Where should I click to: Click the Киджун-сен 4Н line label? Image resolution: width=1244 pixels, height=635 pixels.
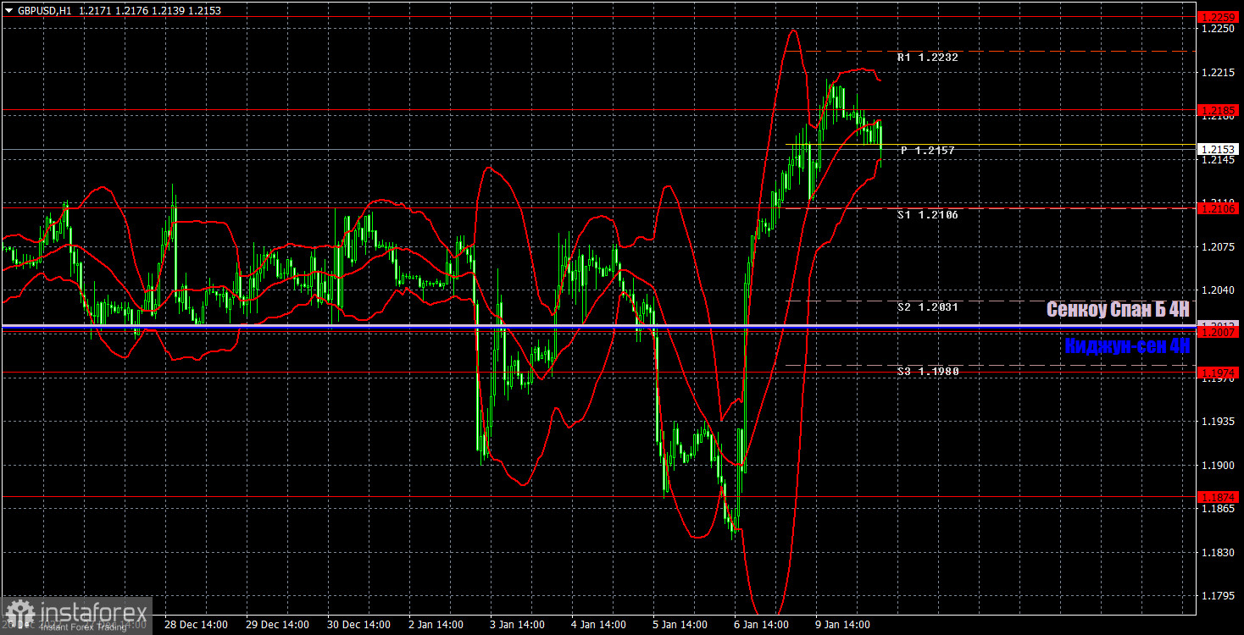pos(1127,345)
